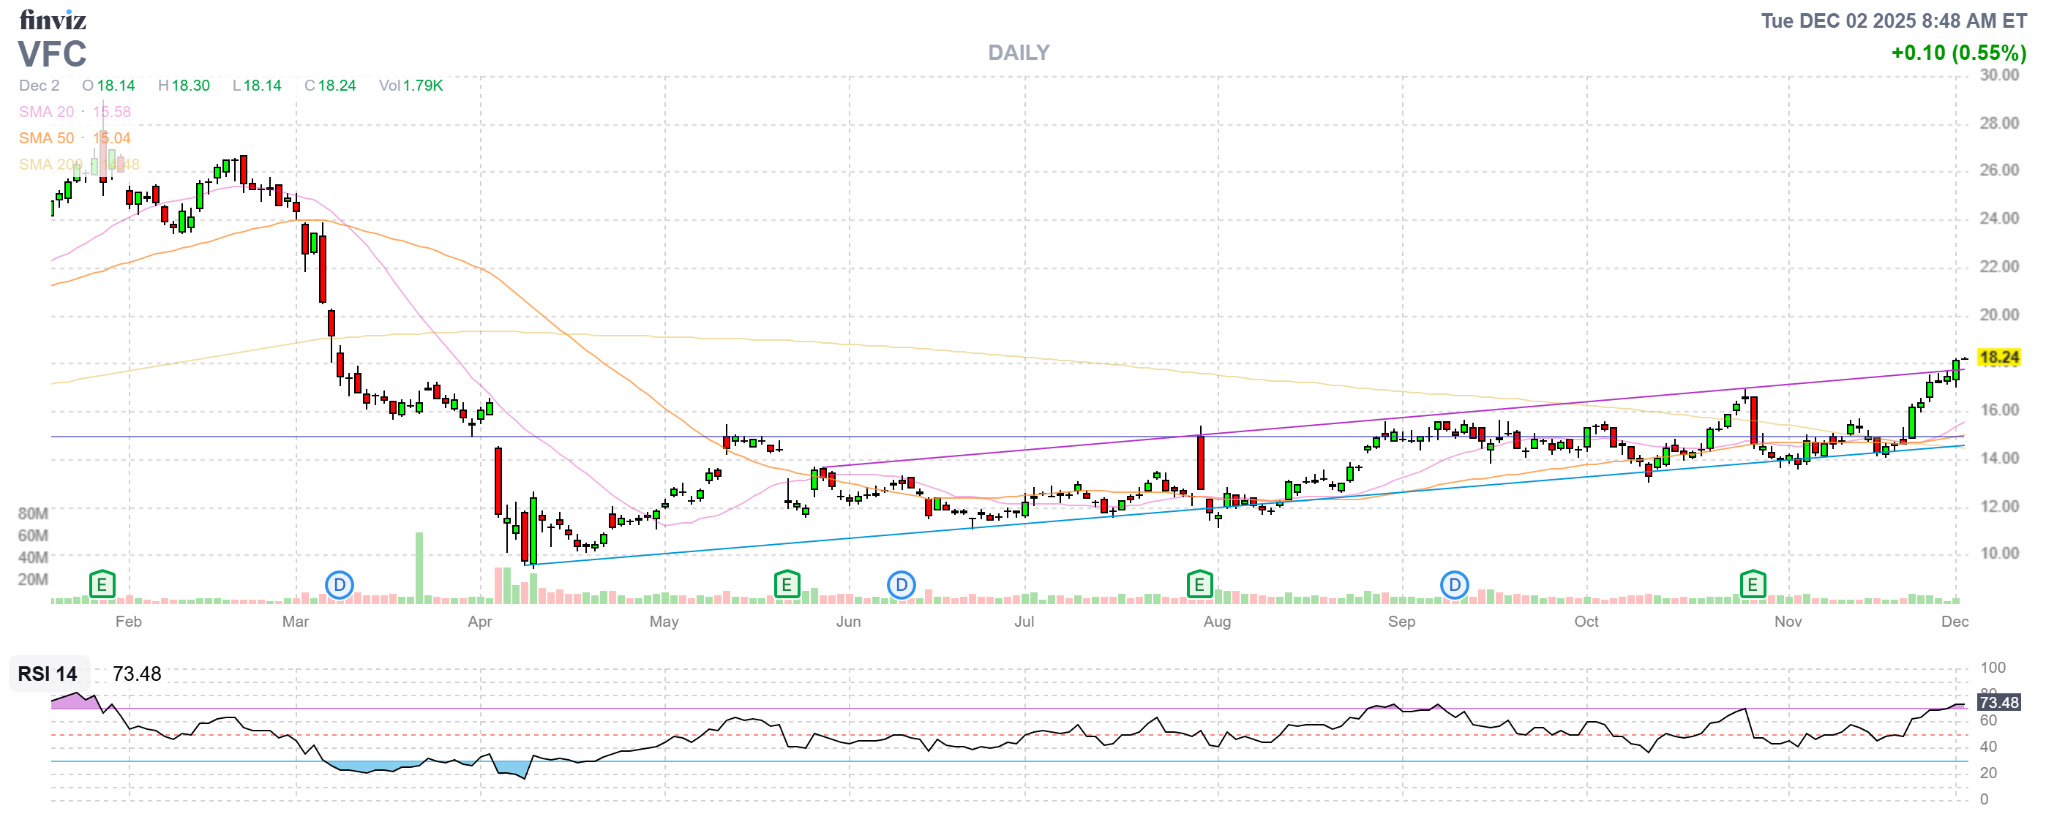Click the tall green volume bar in March

tap(419, 568)
